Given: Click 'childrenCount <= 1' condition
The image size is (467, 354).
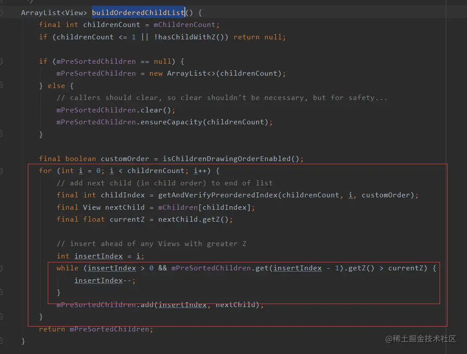Looking at the screenshot, I should point(96,37).
